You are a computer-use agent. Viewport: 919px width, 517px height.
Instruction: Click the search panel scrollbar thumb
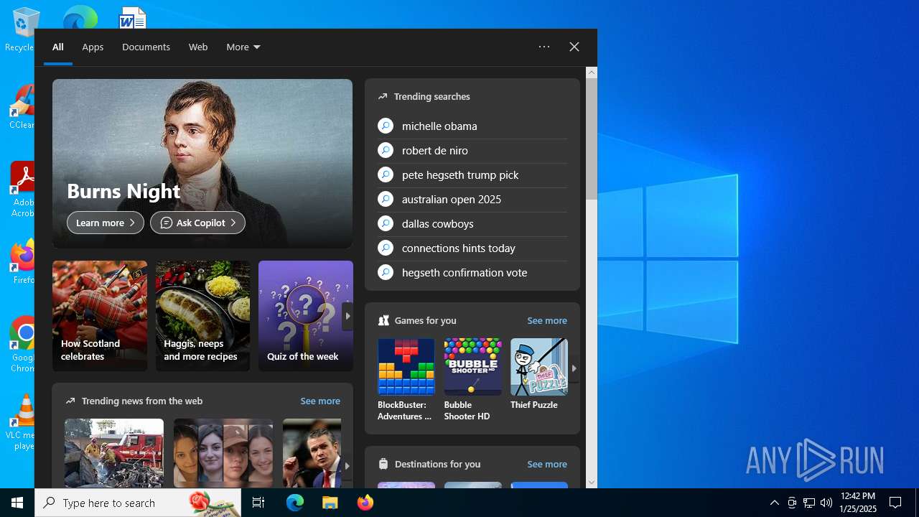point(592,139)
